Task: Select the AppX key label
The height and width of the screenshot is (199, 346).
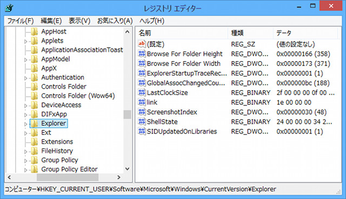Action: click(x=49, y=68)
